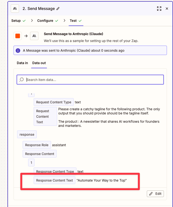Select the Request Content Type field label
The image size is (173, 207).
(54, 102)
